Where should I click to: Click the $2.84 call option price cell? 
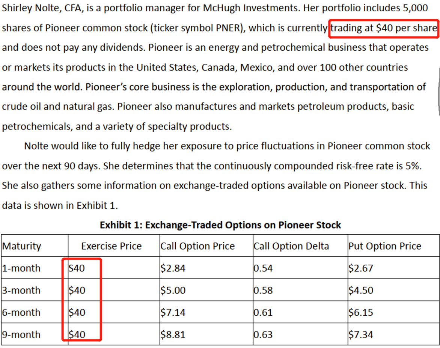[x=173, y=268]
